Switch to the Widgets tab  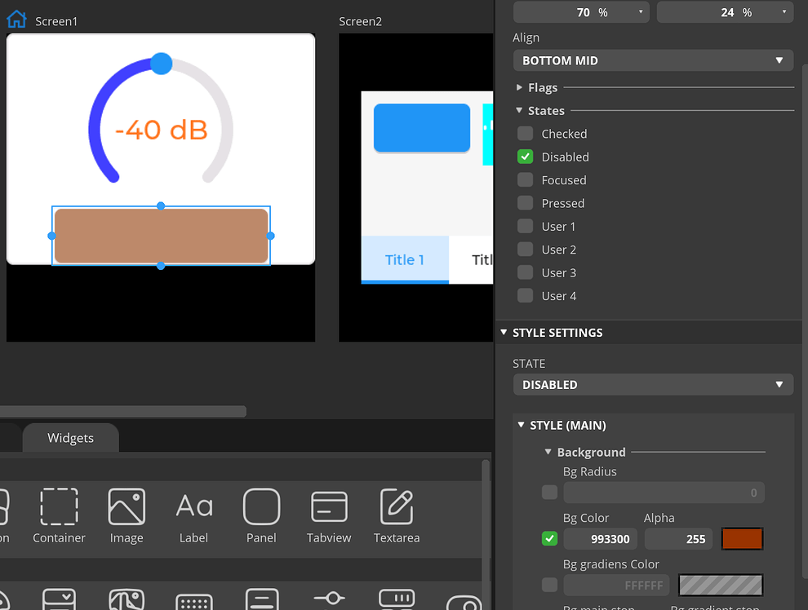70,438
